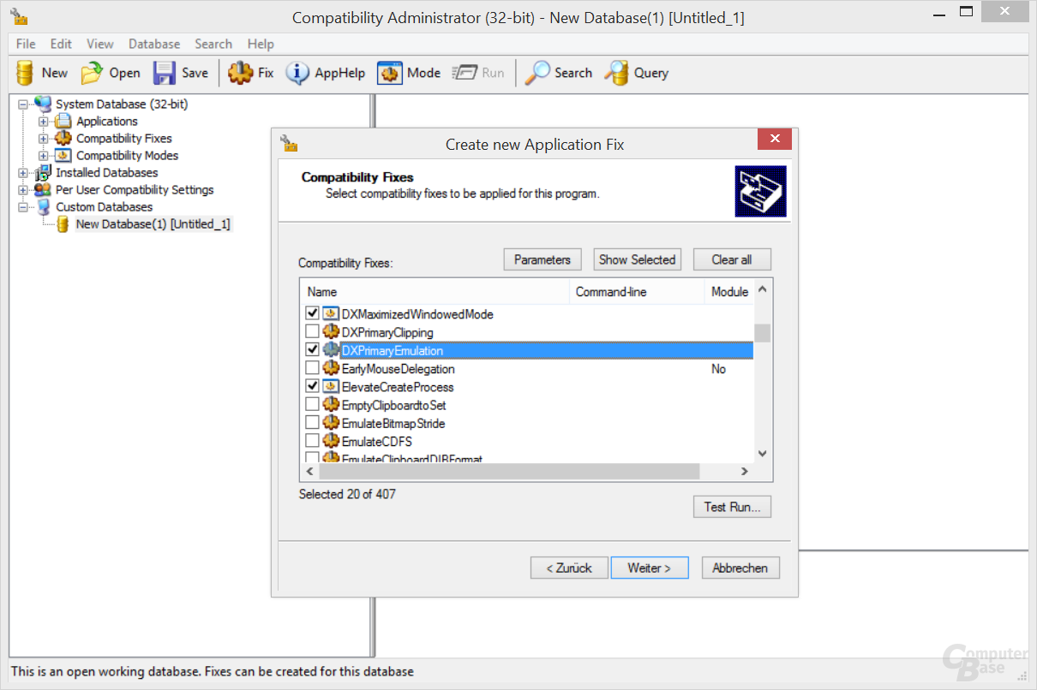
Task: Click the Installed Databases tree icon
Action: tap(42, 173)
